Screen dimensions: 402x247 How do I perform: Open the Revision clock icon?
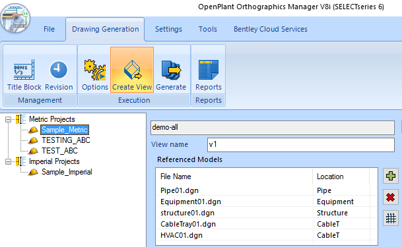click(59, 75)
